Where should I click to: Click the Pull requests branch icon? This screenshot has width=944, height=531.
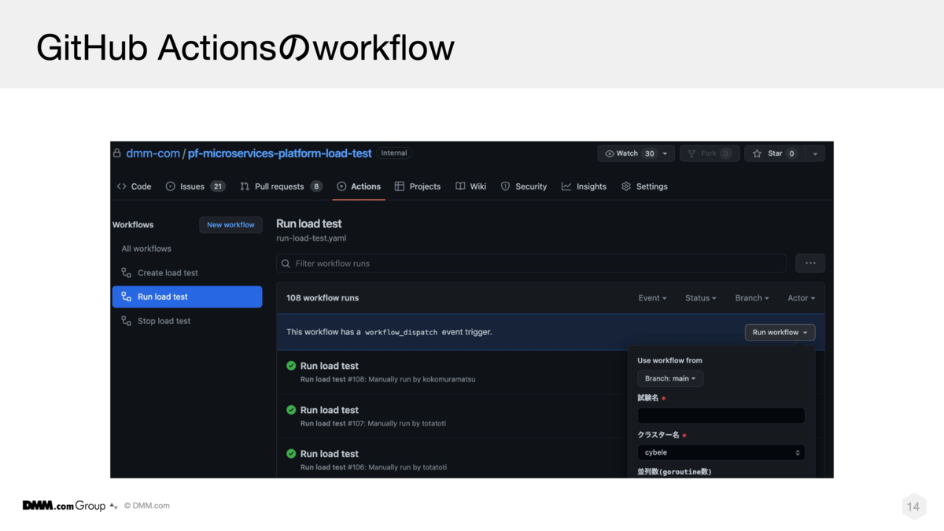point(245,186)
